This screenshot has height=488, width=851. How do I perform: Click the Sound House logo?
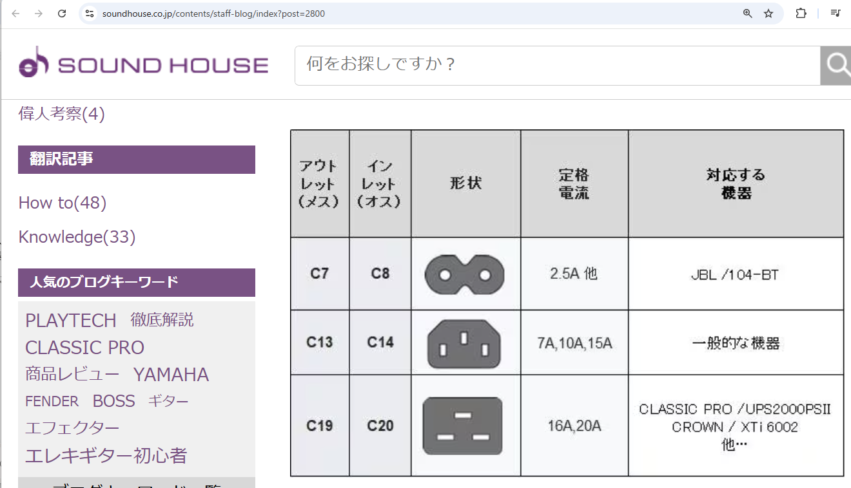click(143, 64)
